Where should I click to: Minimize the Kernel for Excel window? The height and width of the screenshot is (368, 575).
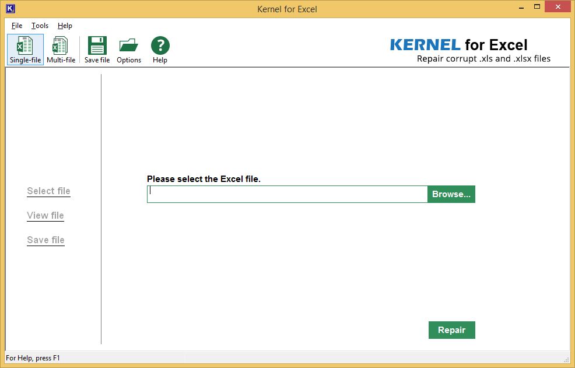521,7
